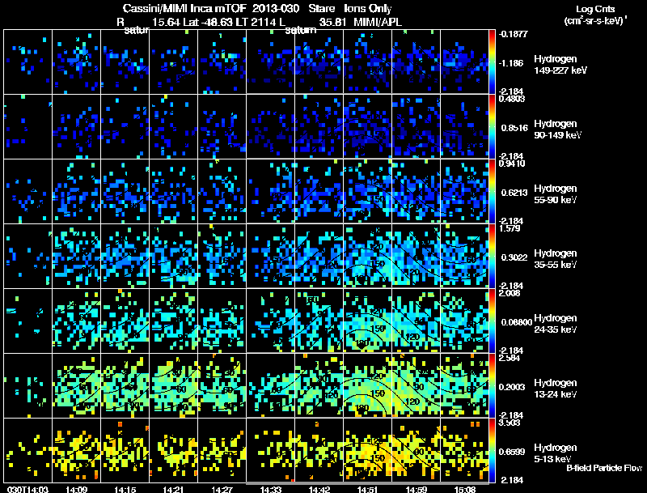Click the '-0.1877' colorbar maximum value
647x493 pixels.
pyautogui.click(x=513, y=34)
